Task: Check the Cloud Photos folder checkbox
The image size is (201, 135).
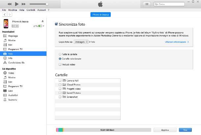Action: [x=60, y=85]
